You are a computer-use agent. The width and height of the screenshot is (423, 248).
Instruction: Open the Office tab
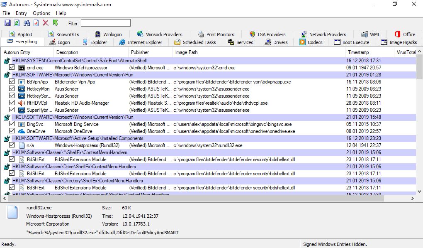coord(405,34)
